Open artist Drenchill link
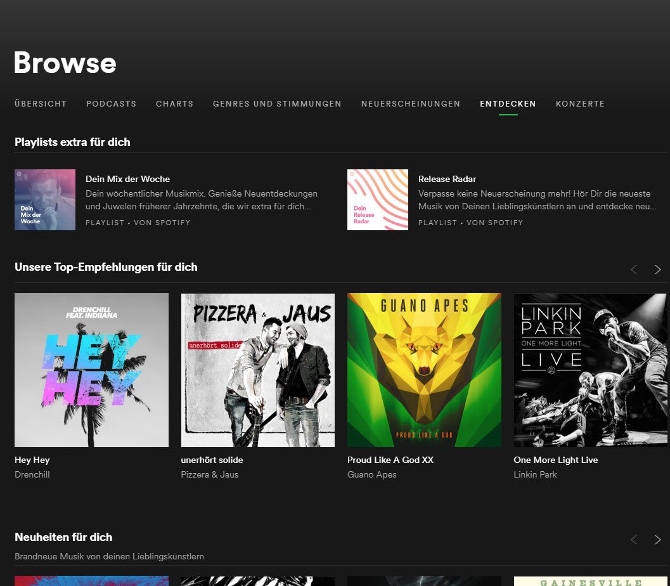This screenshot has width=670, height=586. [32, 474]
